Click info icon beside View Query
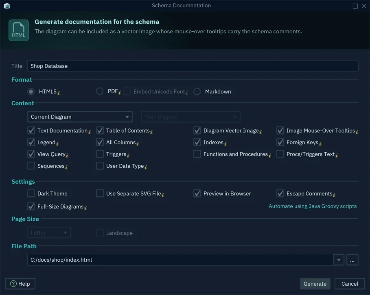The width and height of the screenshot is (370, 295). 67,155
